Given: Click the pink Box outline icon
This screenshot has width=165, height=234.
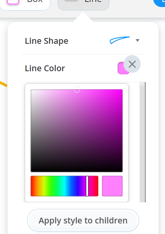Looking at the screenshot, I should tap(13, 2).
